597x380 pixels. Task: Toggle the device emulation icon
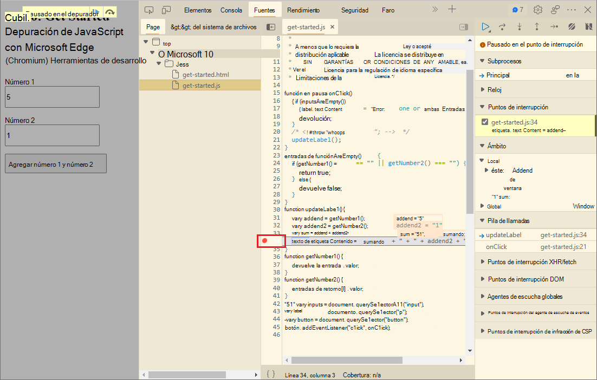pos(166,10)
